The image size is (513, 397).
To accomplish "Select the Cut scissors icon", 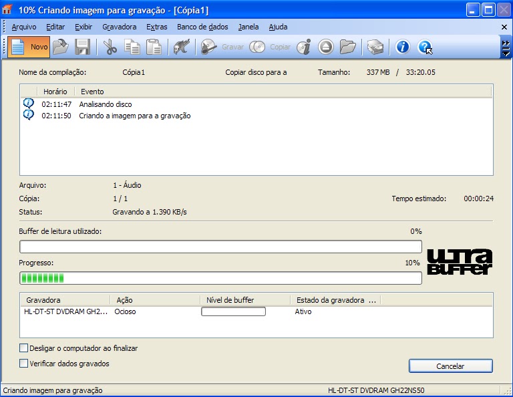I will coord(110,47).
